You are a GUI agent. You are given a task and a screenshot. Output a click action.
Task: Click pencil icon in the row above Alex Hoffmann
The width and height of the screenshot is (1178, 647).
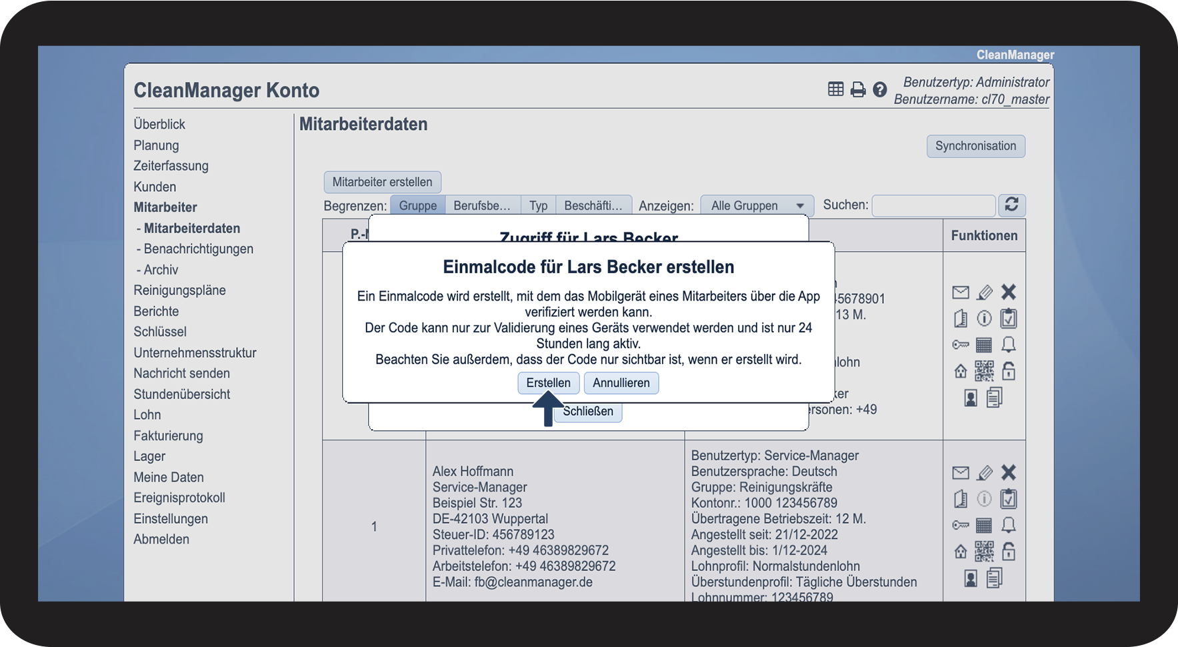pyautogui.click(x=985, y=292)
